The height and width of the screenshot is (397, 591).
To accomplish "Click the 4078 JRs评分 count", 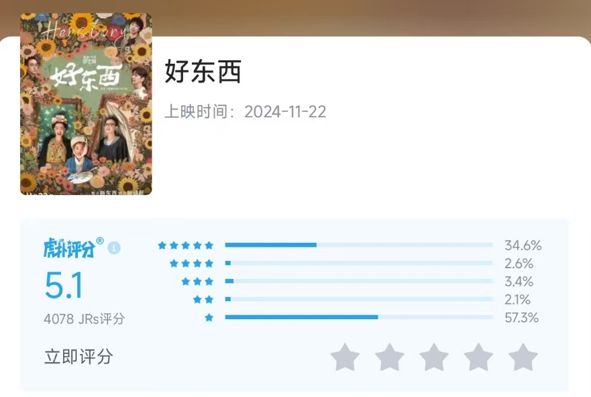I will click(x=84, y=319).
